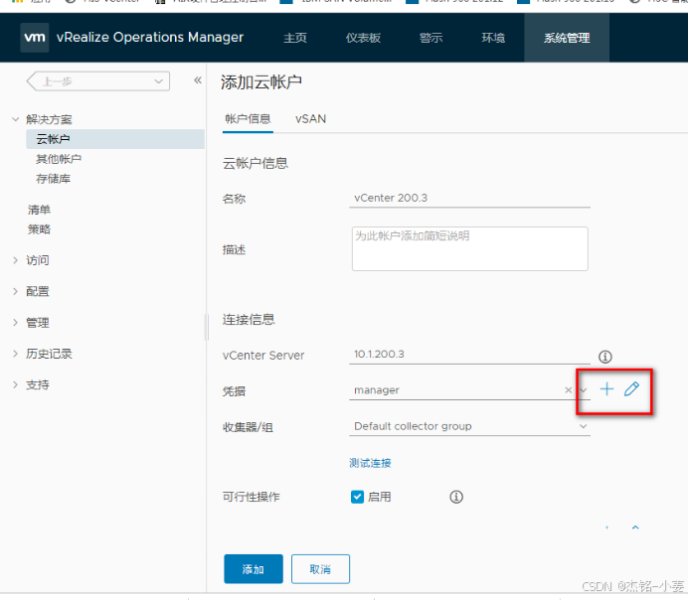Expand the 管理 section
This screenshot has height=600, width=689.
click(x=15, y=323)
